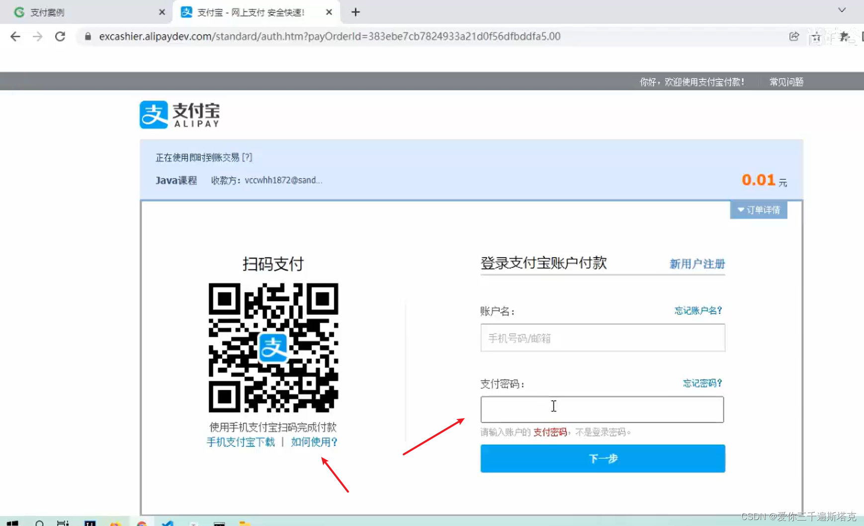The image size is (864, 526).
Task: Click the 0.01 元 amount
Action: pyautogui.click(x=764, y=180)
